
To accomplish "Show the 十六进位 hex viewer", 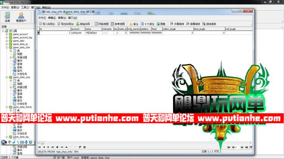I will coord(147,24).
